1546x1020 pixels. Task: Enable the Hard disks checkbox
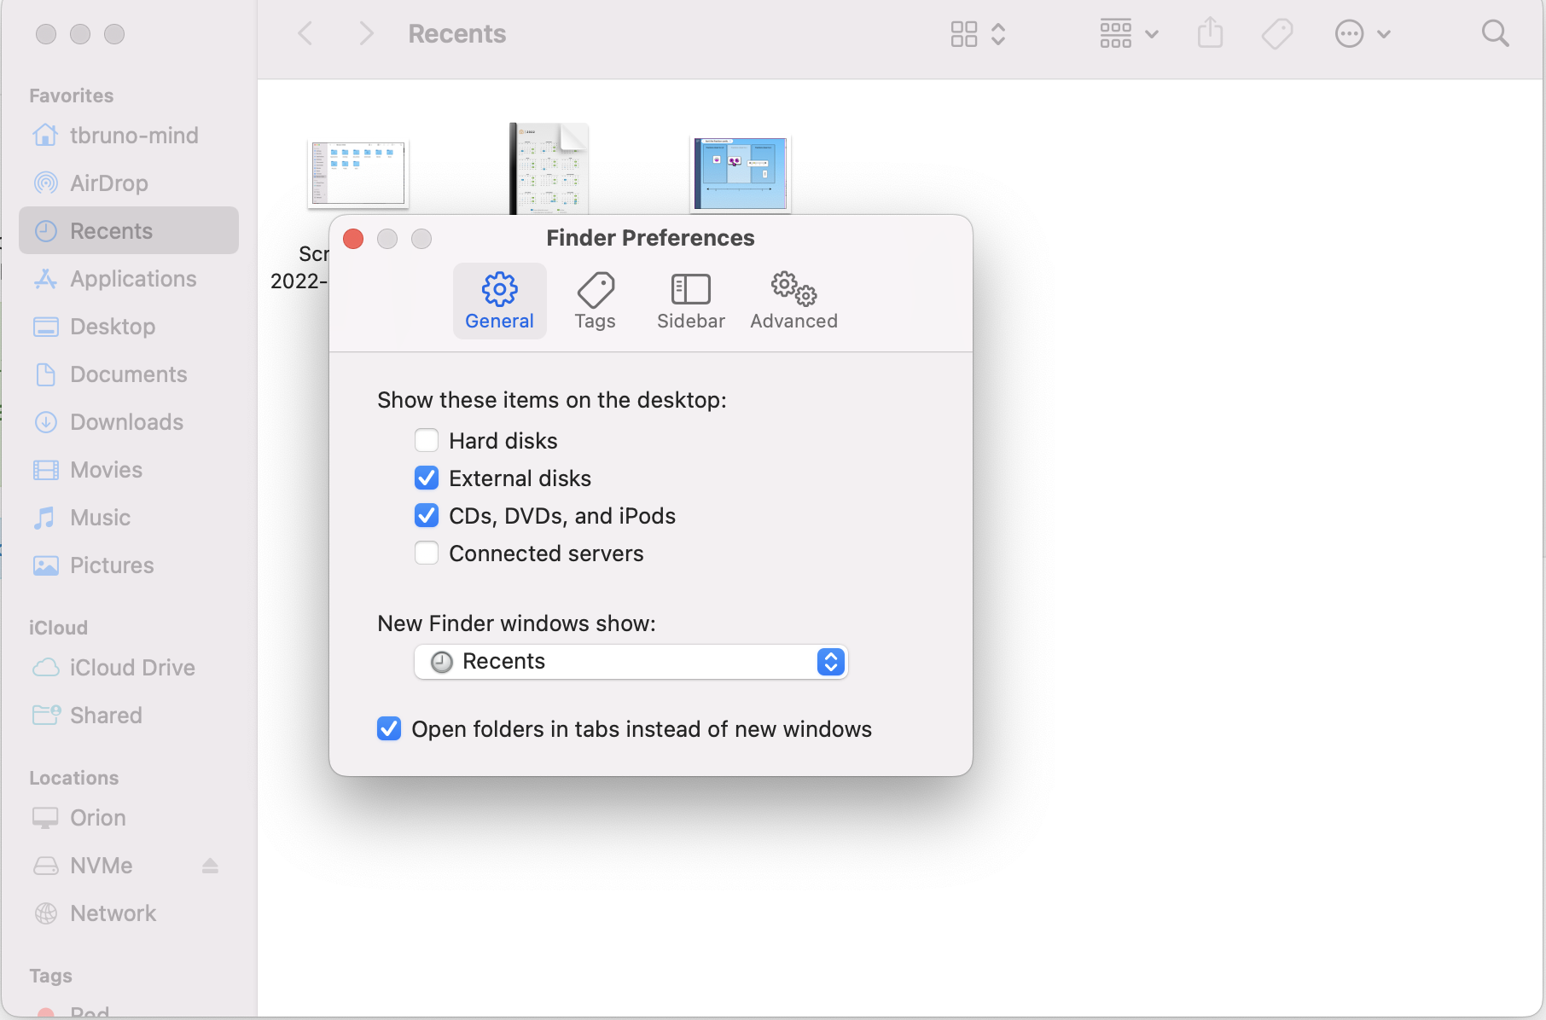pos(427,440)
